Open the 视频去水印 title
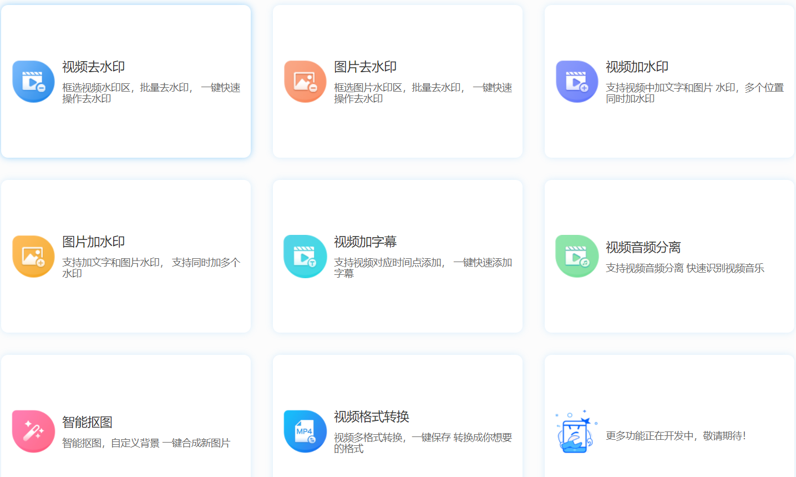The height and width of the screenshot is (477, 796). click(x=93, y=67)
